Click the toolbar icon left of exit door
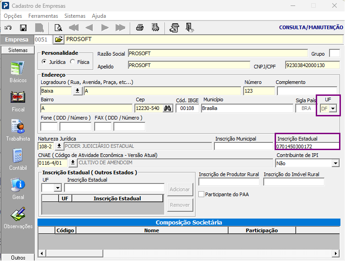This screenshot has width=345, height=261. [174, 28]
